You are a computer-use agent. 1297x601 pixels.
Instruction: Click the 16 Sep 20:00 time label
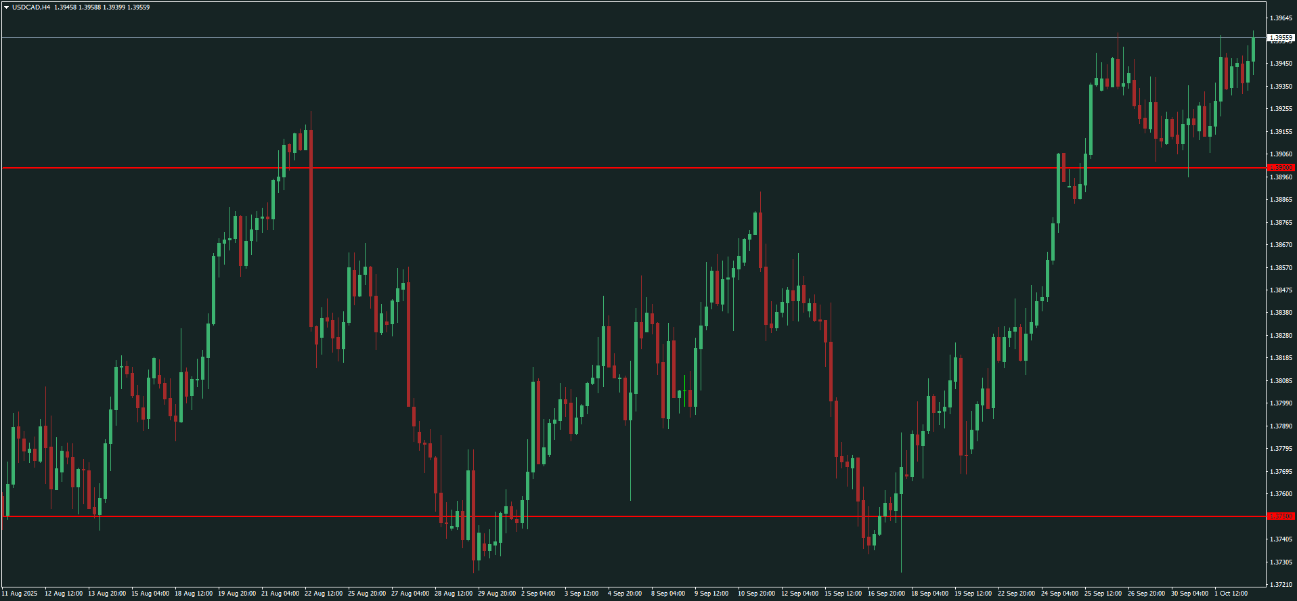click(x=886, y=594)
